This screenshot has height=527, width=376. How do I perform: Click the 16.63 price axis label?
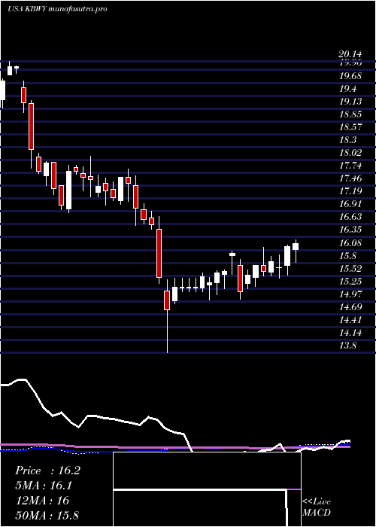coord(350,217)
